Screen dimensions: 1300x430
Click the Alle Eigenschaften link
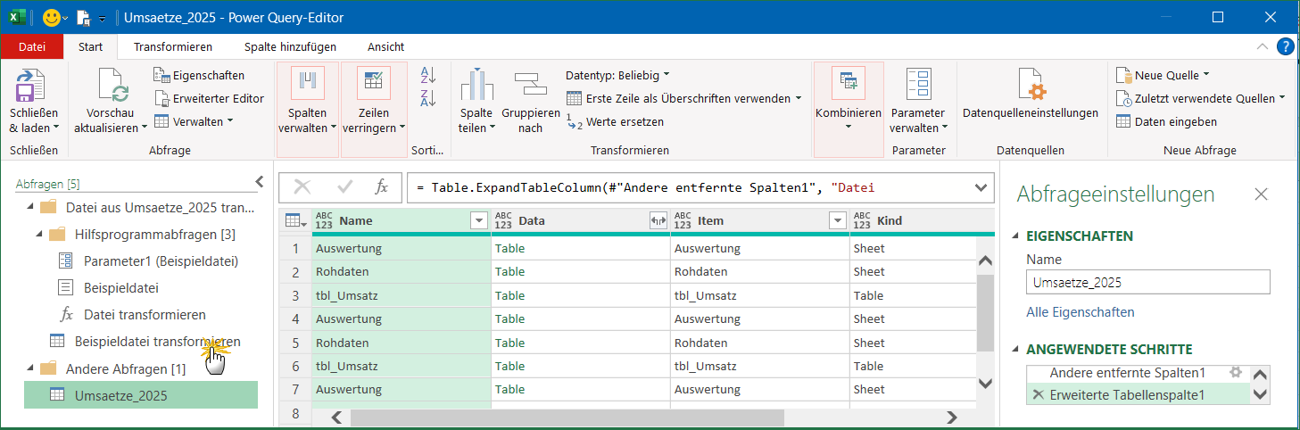1081,312
